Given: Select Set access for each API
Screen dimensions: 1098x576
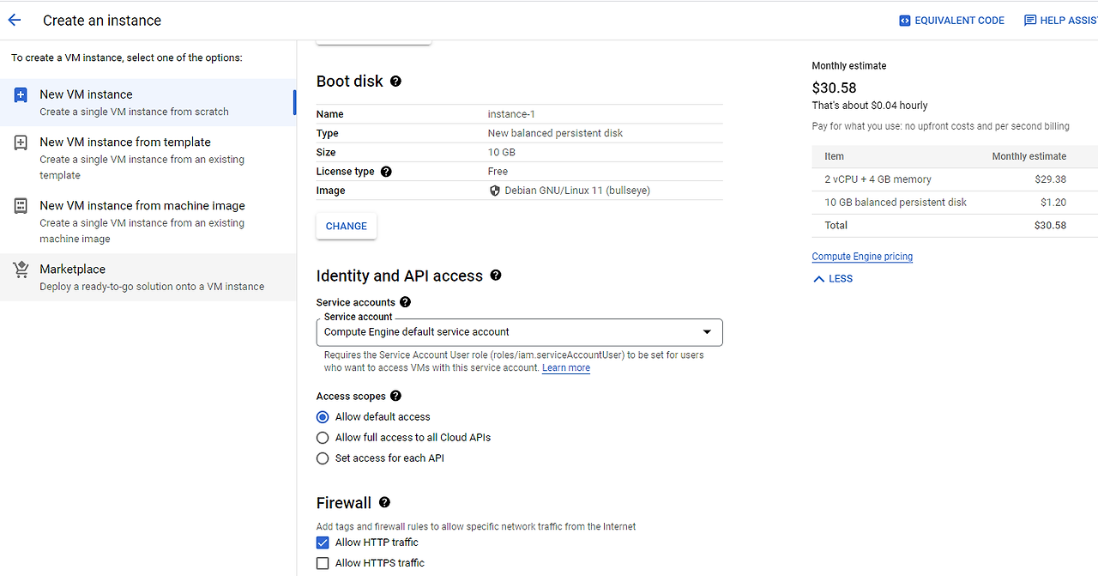Looking at the screenshot, I should (x=323, y=458).
